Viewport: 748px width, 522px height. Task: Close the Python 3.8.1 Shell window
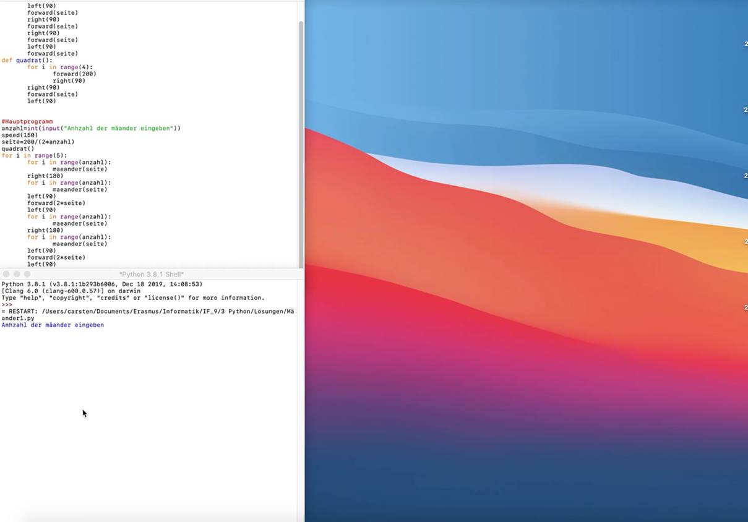[6, 274]
